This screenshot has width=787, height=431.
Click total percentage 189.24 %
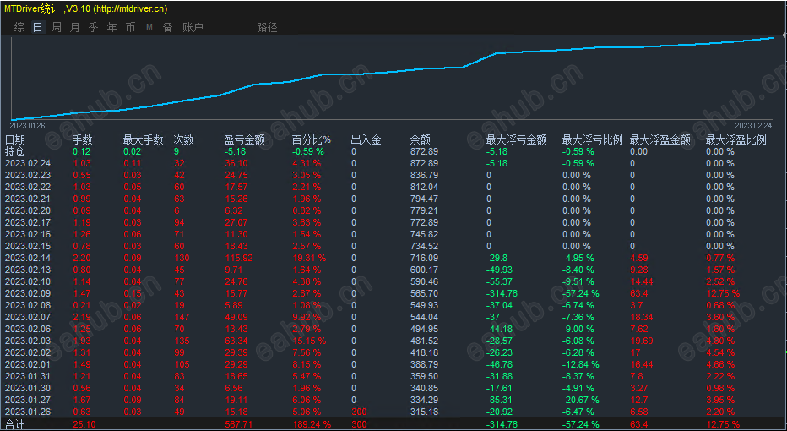point(312,424)
